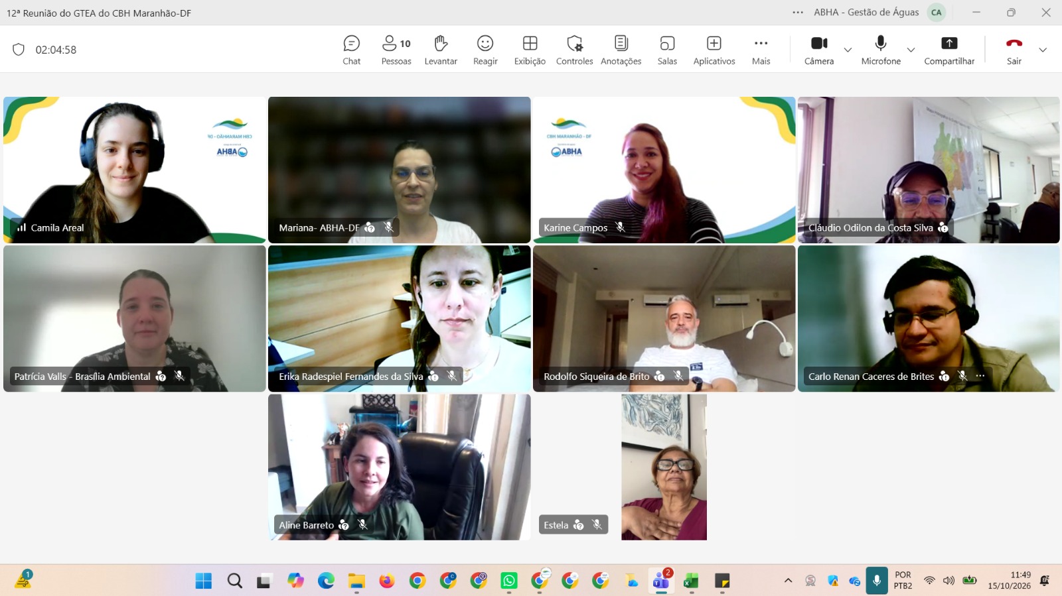Open the clock showing 11:49 and 15/10/2026
The image size is (1062, 596).
(x=1009, y=580)
